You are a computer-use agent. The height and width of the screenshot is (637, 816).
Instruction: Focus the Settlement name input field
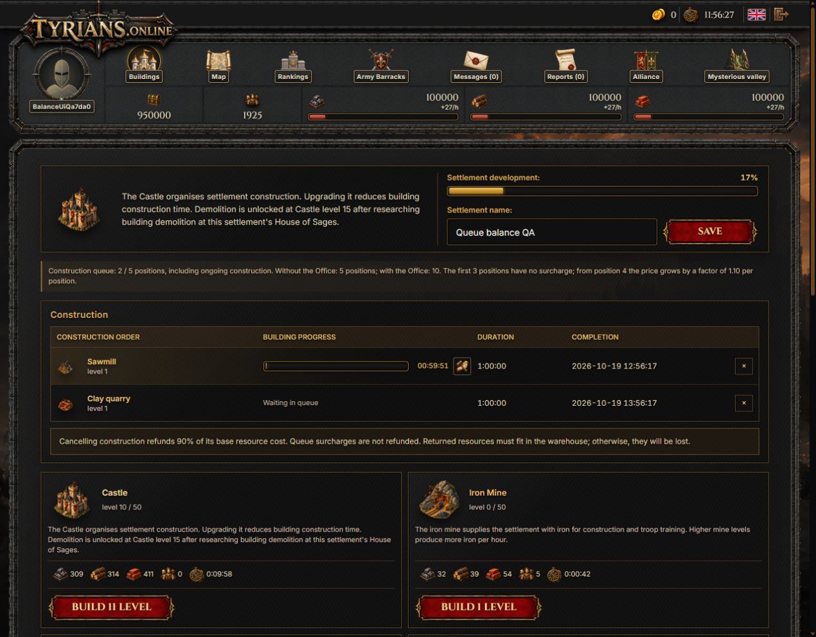click(x=552, y=232)
